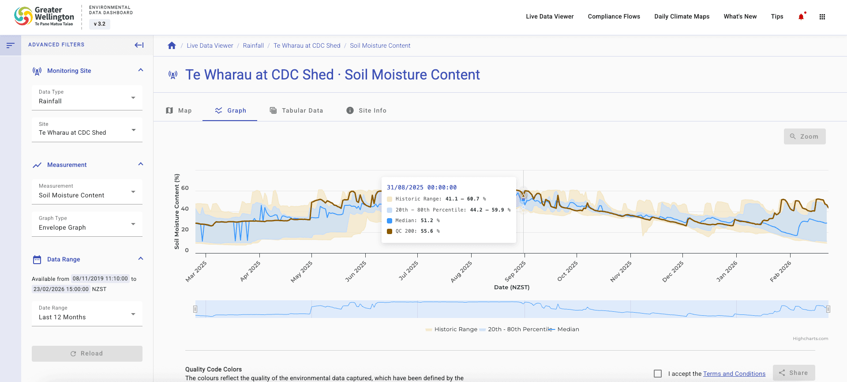Accept the Terms and Conditions checkbox
This screenshot has width=847, height=382.
658,374
